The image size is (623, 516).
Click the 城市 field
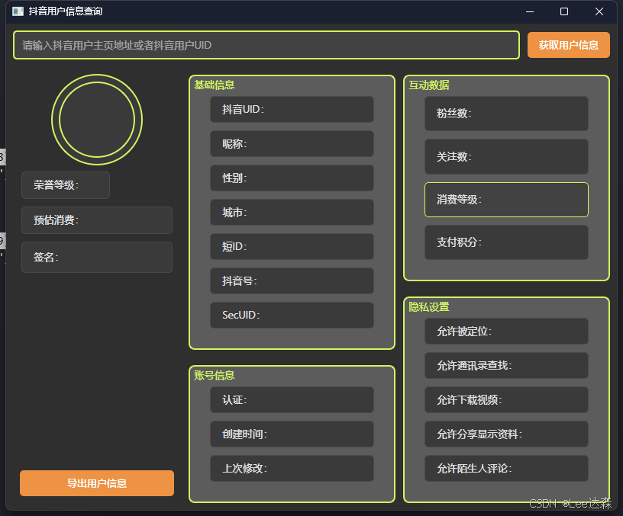292,212
